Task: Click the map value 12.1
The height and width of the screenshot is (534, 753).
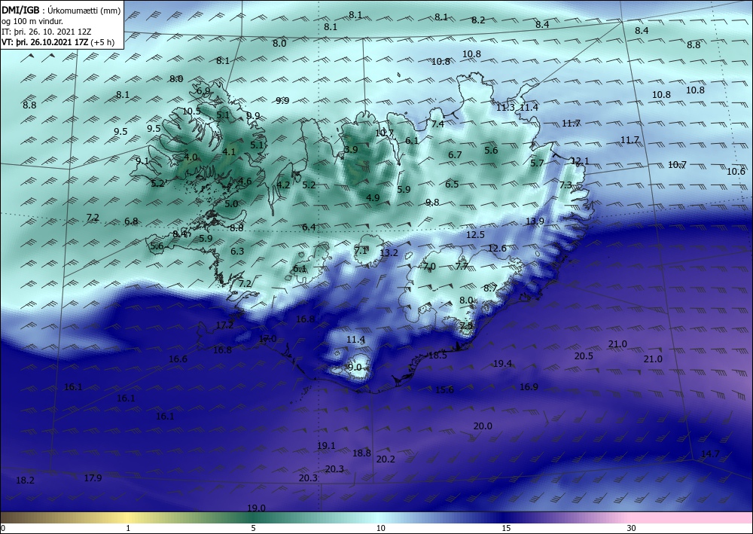Action: (580, 161)
